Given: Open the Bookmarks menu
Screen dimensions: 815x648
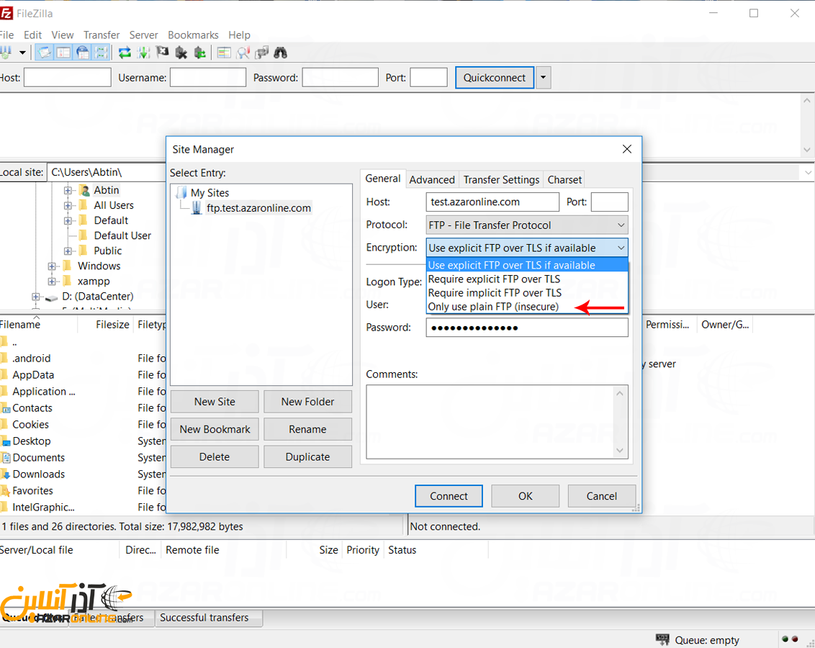Looking at the screenshot, I should (193, 35).
